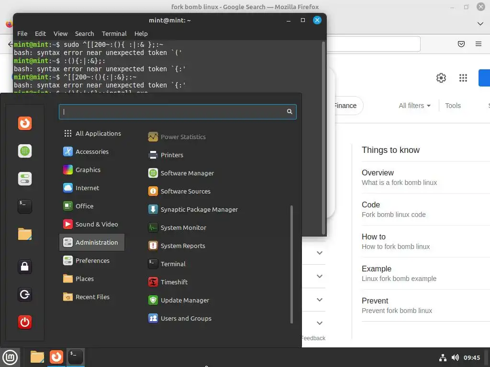Select Graphics category
Viewport: 490px width, 367px height.
pos(92,170)
